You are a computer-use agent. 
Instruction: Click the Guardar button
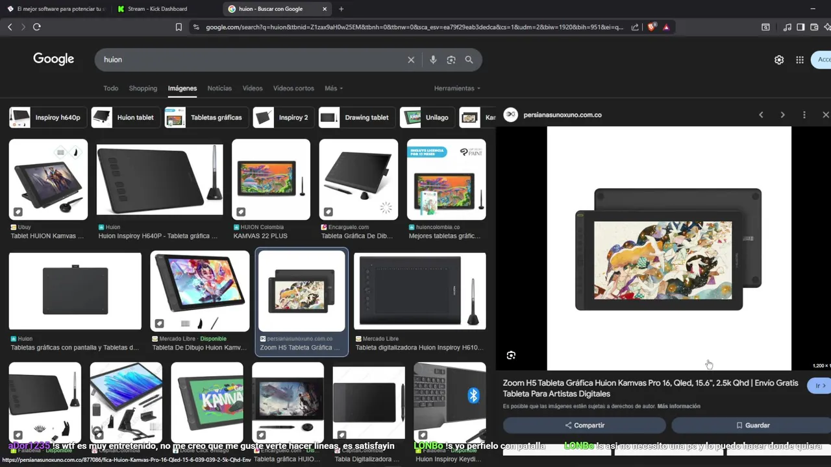[x=752, y=425]
